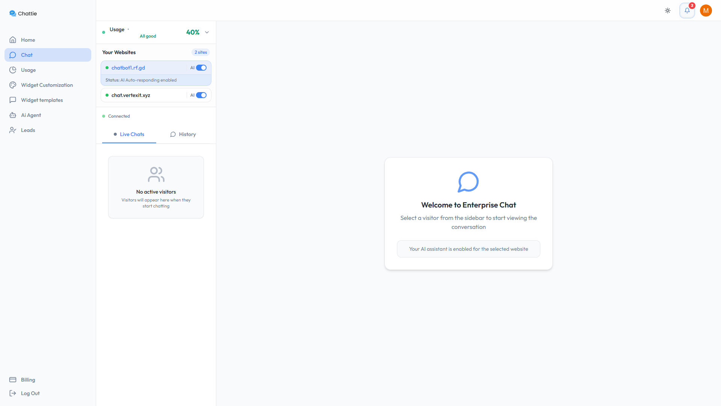The image size is (721, 406).
Task: Click the Billing card icon
Action: click(x=13, y=380)
